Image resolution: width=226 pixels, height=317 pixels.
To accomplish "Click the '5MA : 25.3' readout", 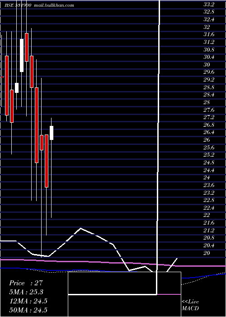I will 26,292.
